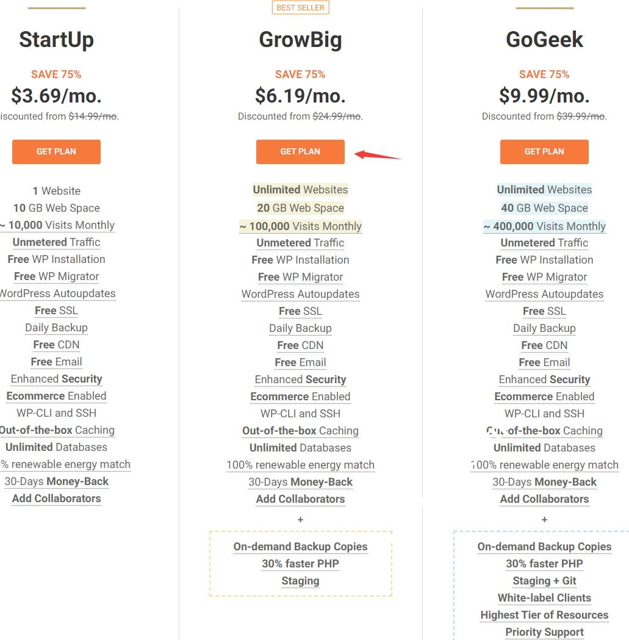629x640 pixels.
Task: Click ~ 400,000 Visits Monthly feature
Action: (x=544, y=226)
